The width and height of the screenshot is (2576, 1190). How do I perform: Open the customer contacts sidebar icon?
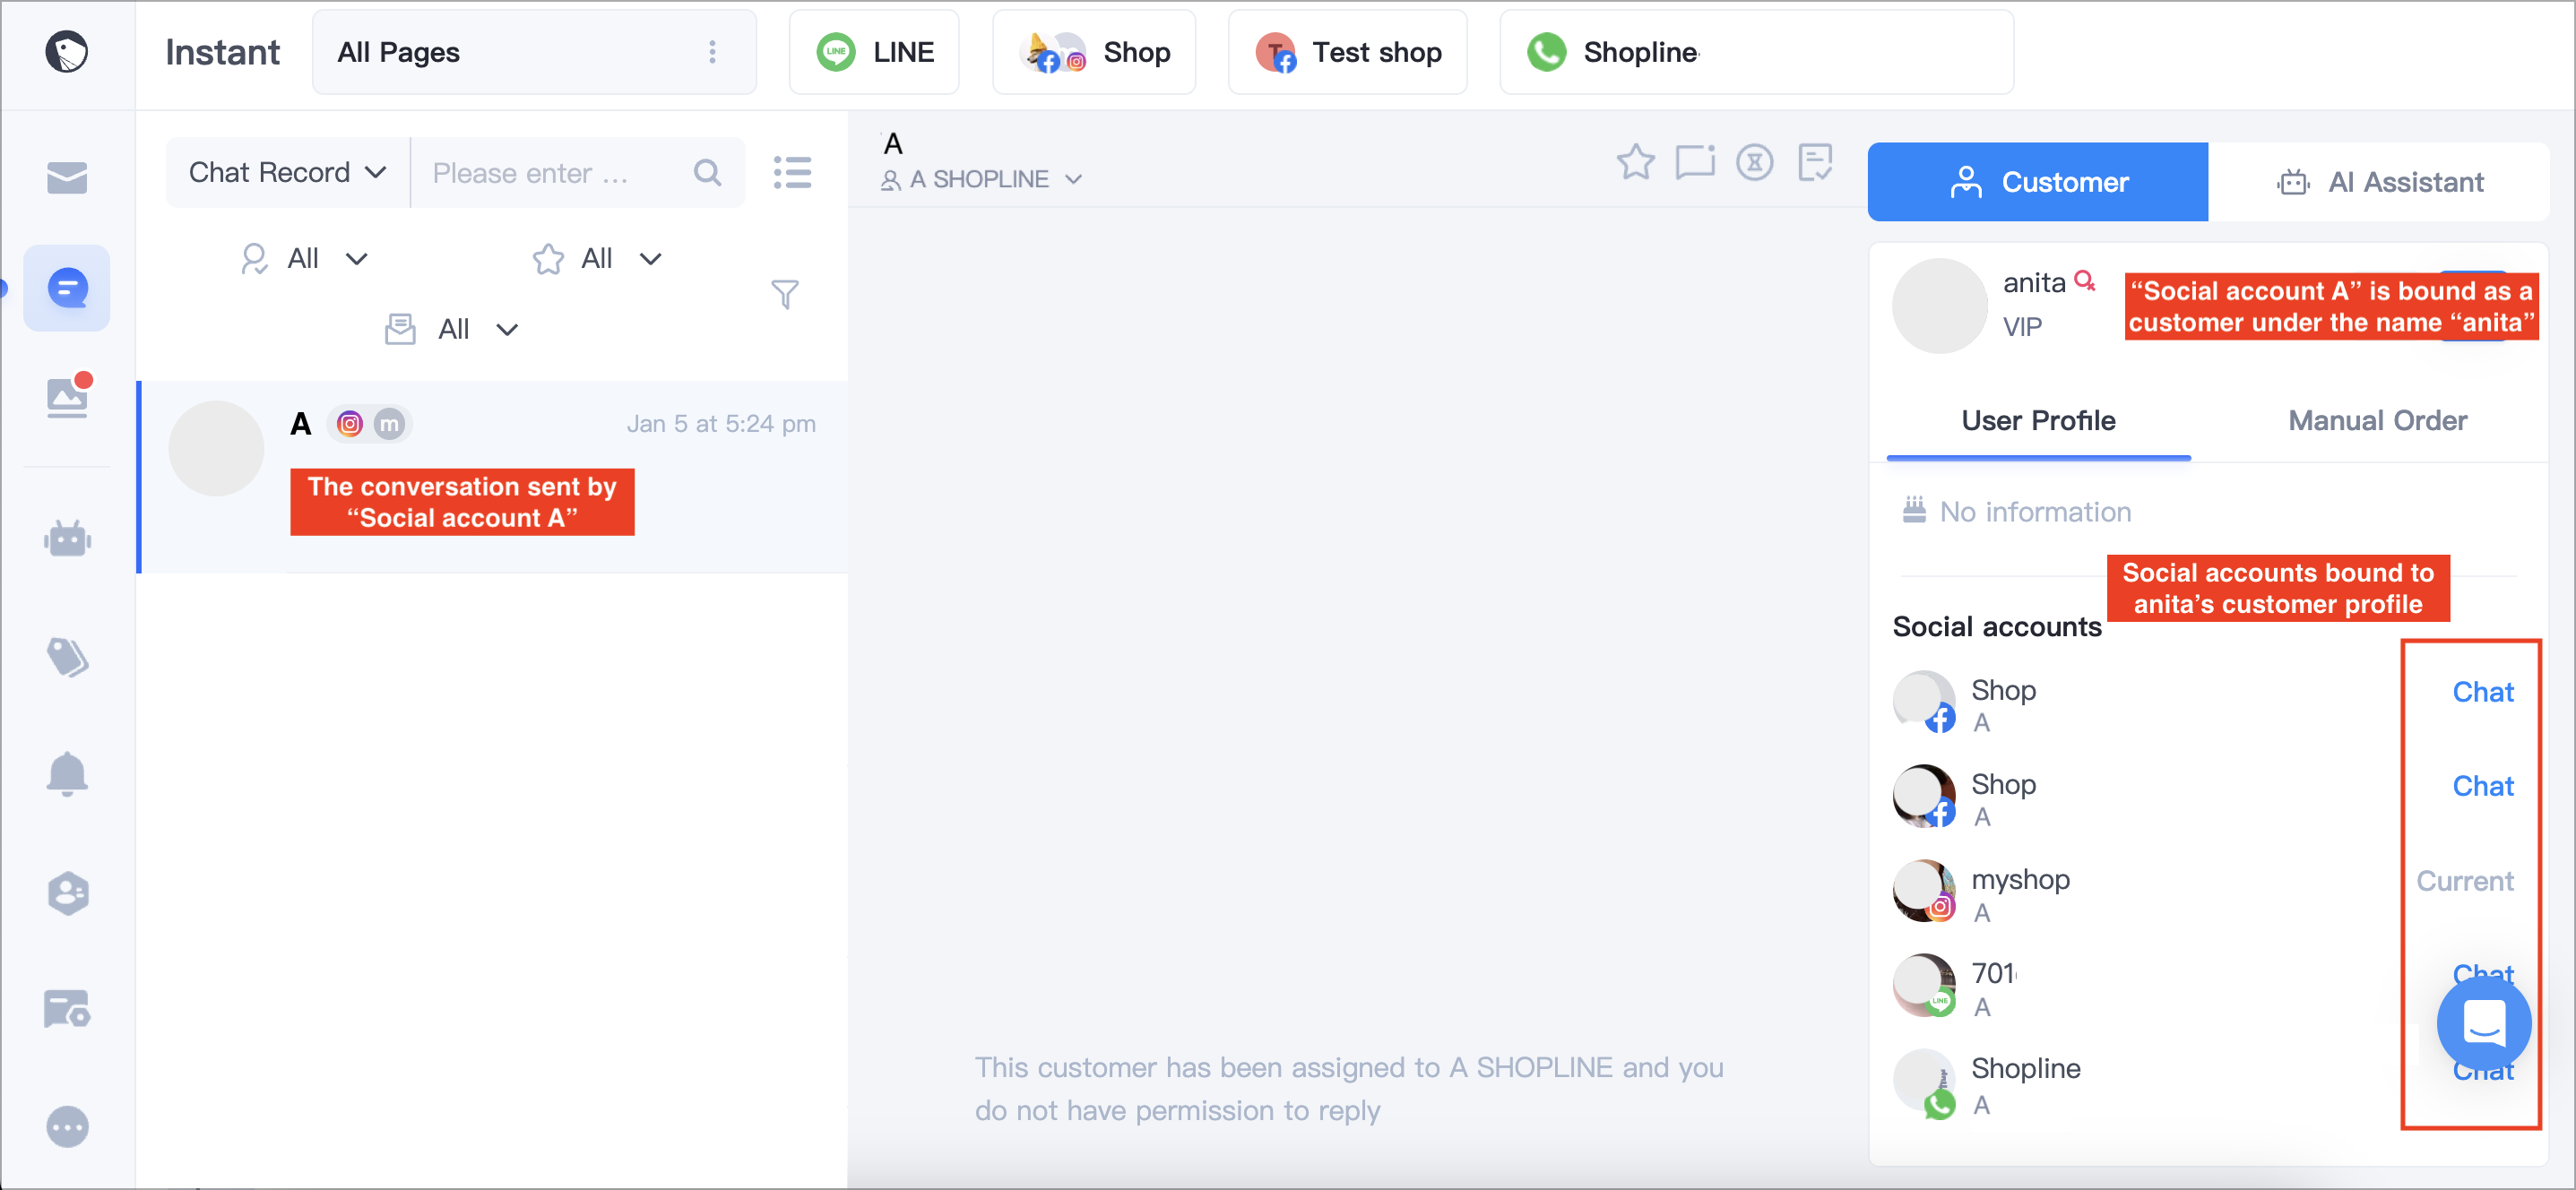click(x=67, y=893)
